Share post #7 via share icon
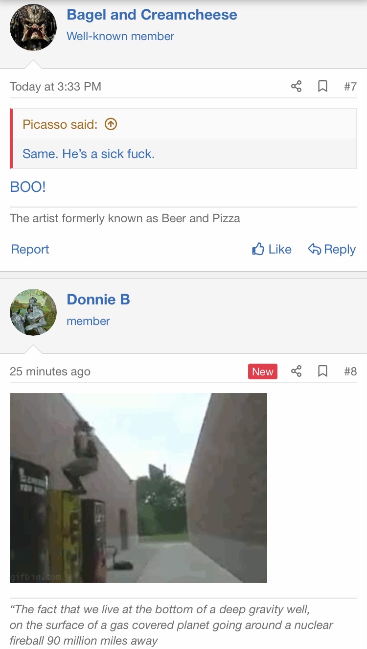The width and height of the screenshot is (367, 649). pos(296,87)
